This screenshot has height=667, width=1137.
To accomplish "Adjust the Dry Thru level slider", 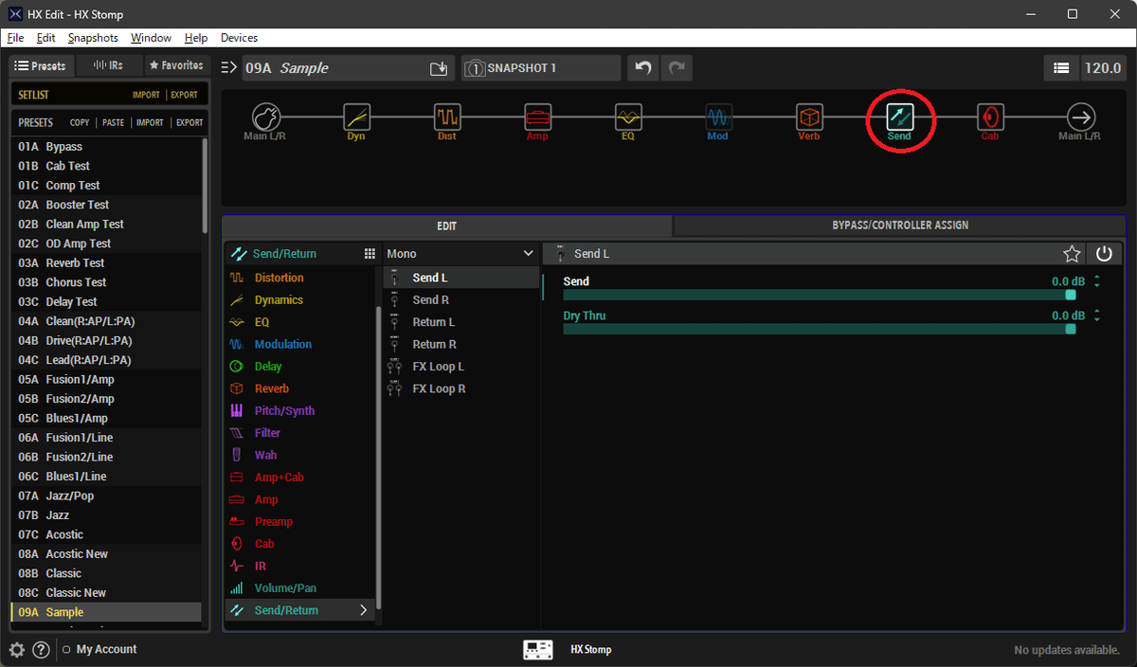I will point(820,329).
